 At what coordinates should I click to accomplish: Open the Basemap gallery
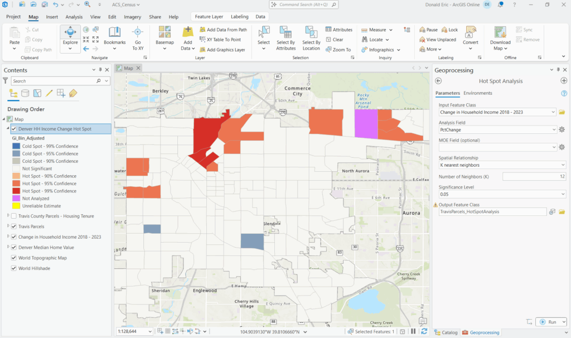pyautogui.click(x=164, y=36)
